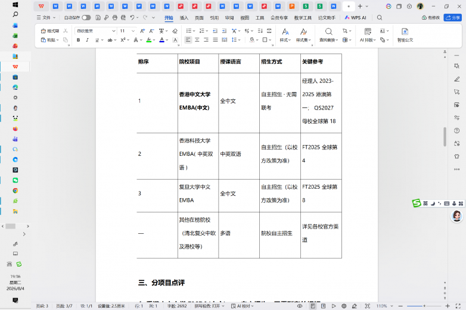Click the Clear formatting eraser icon
The width and height of the screenshot is (466, 310).
click(175, 31)
